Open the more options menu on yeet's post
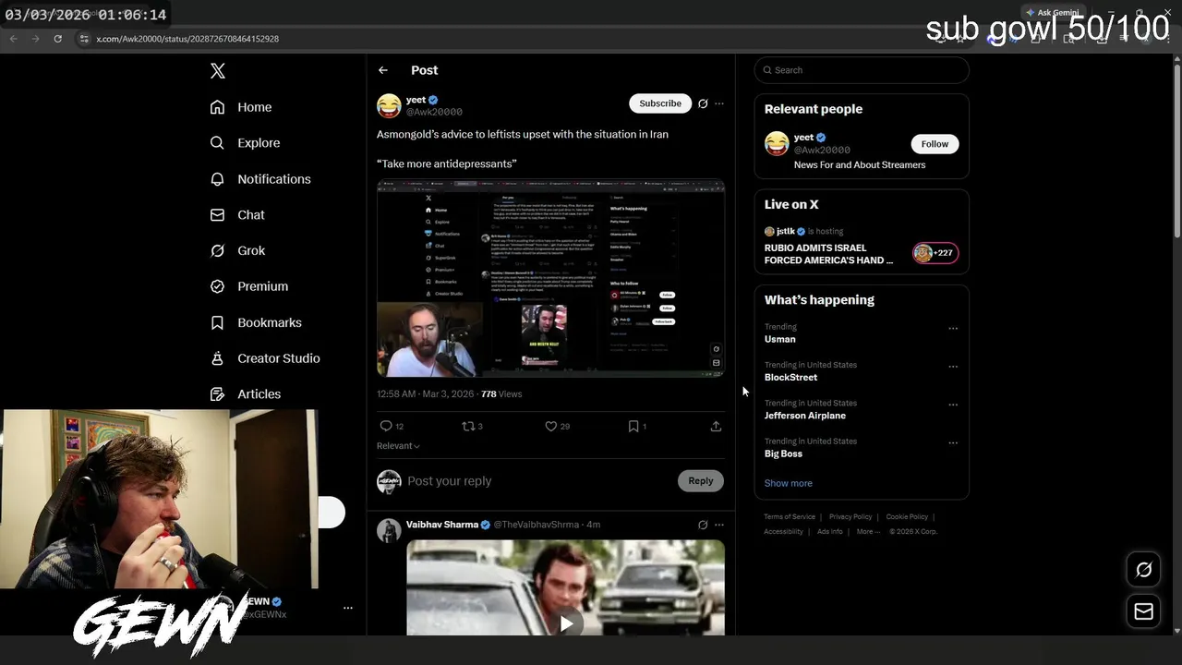The height and width of the screenshot is (665, 1182). 719,103
